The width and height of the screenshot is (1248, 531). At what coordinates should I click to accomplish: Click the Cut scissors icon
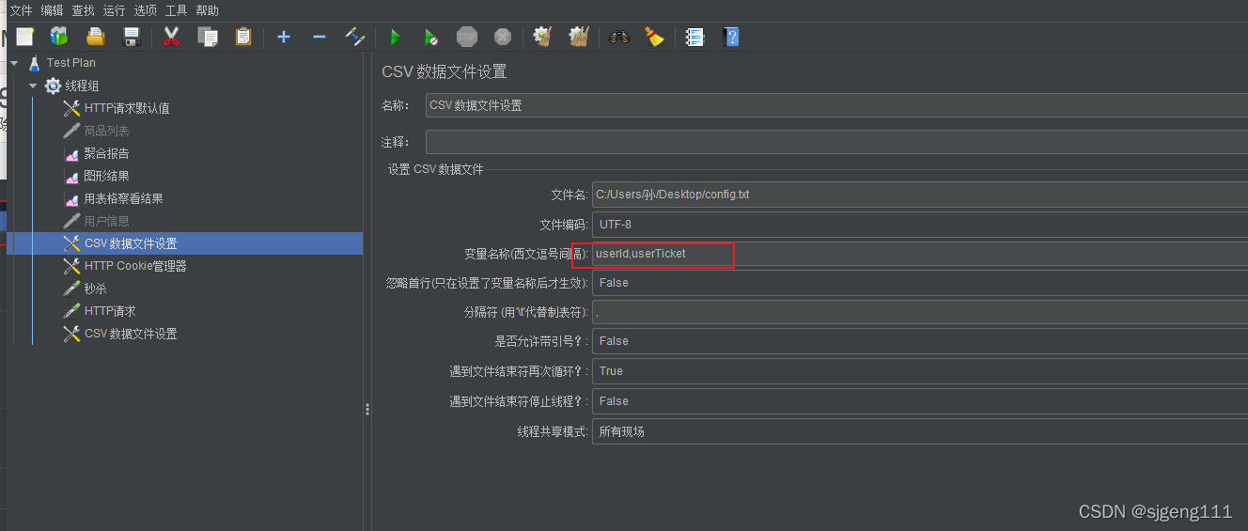coord(171,37)
